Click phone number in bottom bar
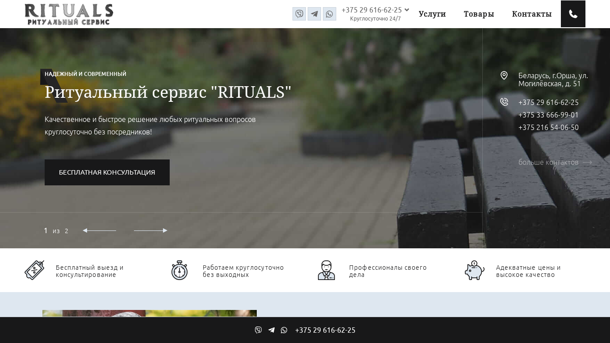 (x=325, y=330)
